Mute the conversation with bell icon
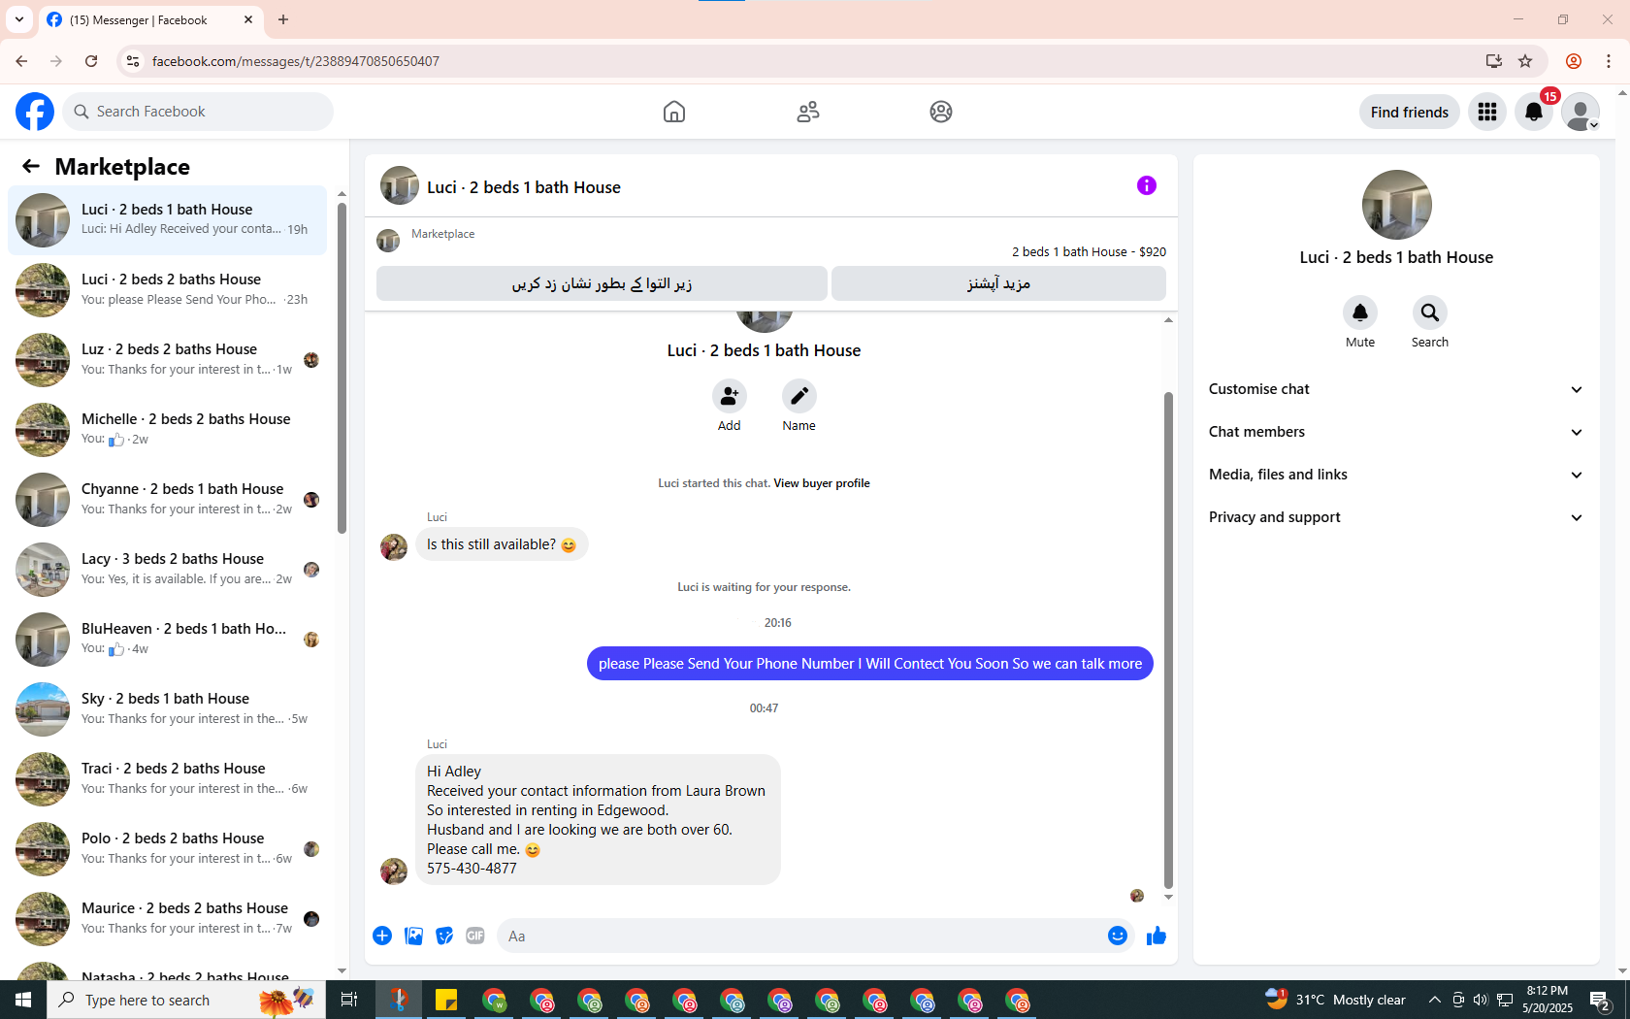This screenshot has height=1019, width=1630. (x=1360, y=312)
